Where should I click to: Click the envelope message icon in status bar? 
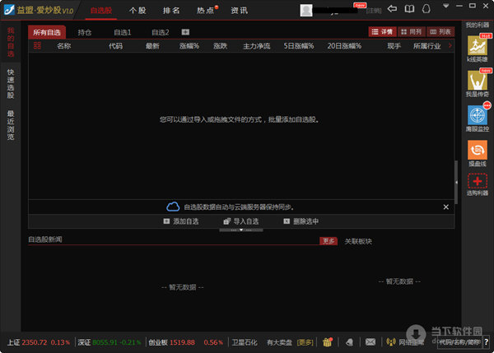(370, 342)
